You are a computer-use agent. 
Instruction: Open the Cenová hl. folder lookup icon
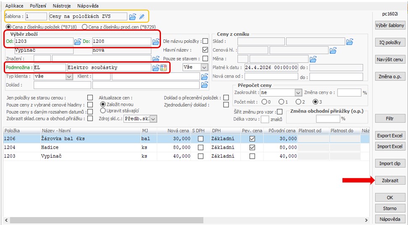[x=333, y=50]
